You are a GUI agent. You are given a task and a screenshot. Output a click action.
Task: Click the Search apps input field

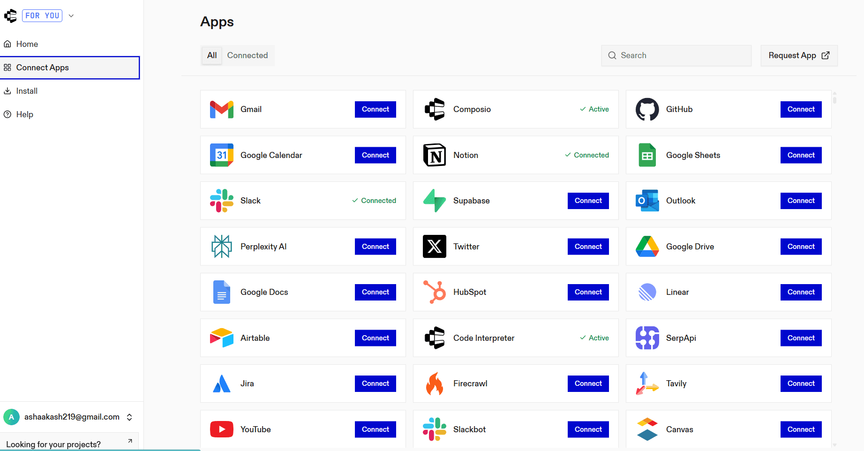[x=676, y=55]
